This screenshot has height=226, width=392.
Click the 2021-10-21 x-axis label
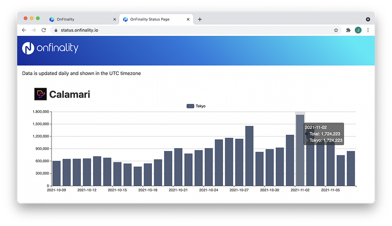178,190
